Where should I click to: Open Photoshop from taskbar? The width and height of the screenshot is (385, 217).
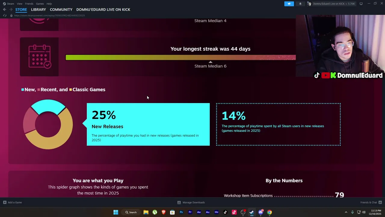181,212
